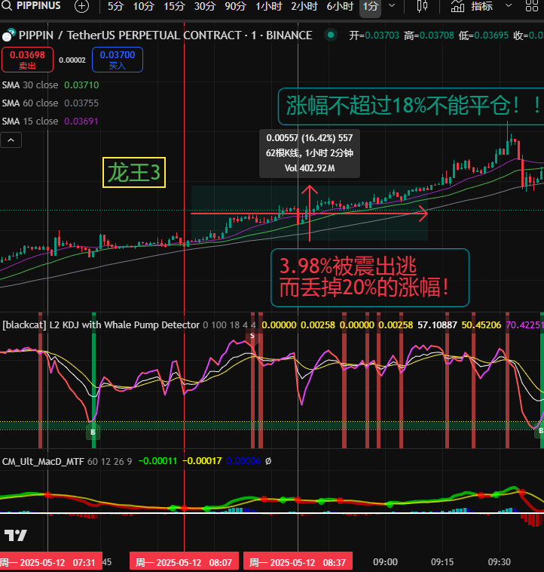Click MACD value -0.00017 in yellow
544x572 pixels.
tap(202, 461)
